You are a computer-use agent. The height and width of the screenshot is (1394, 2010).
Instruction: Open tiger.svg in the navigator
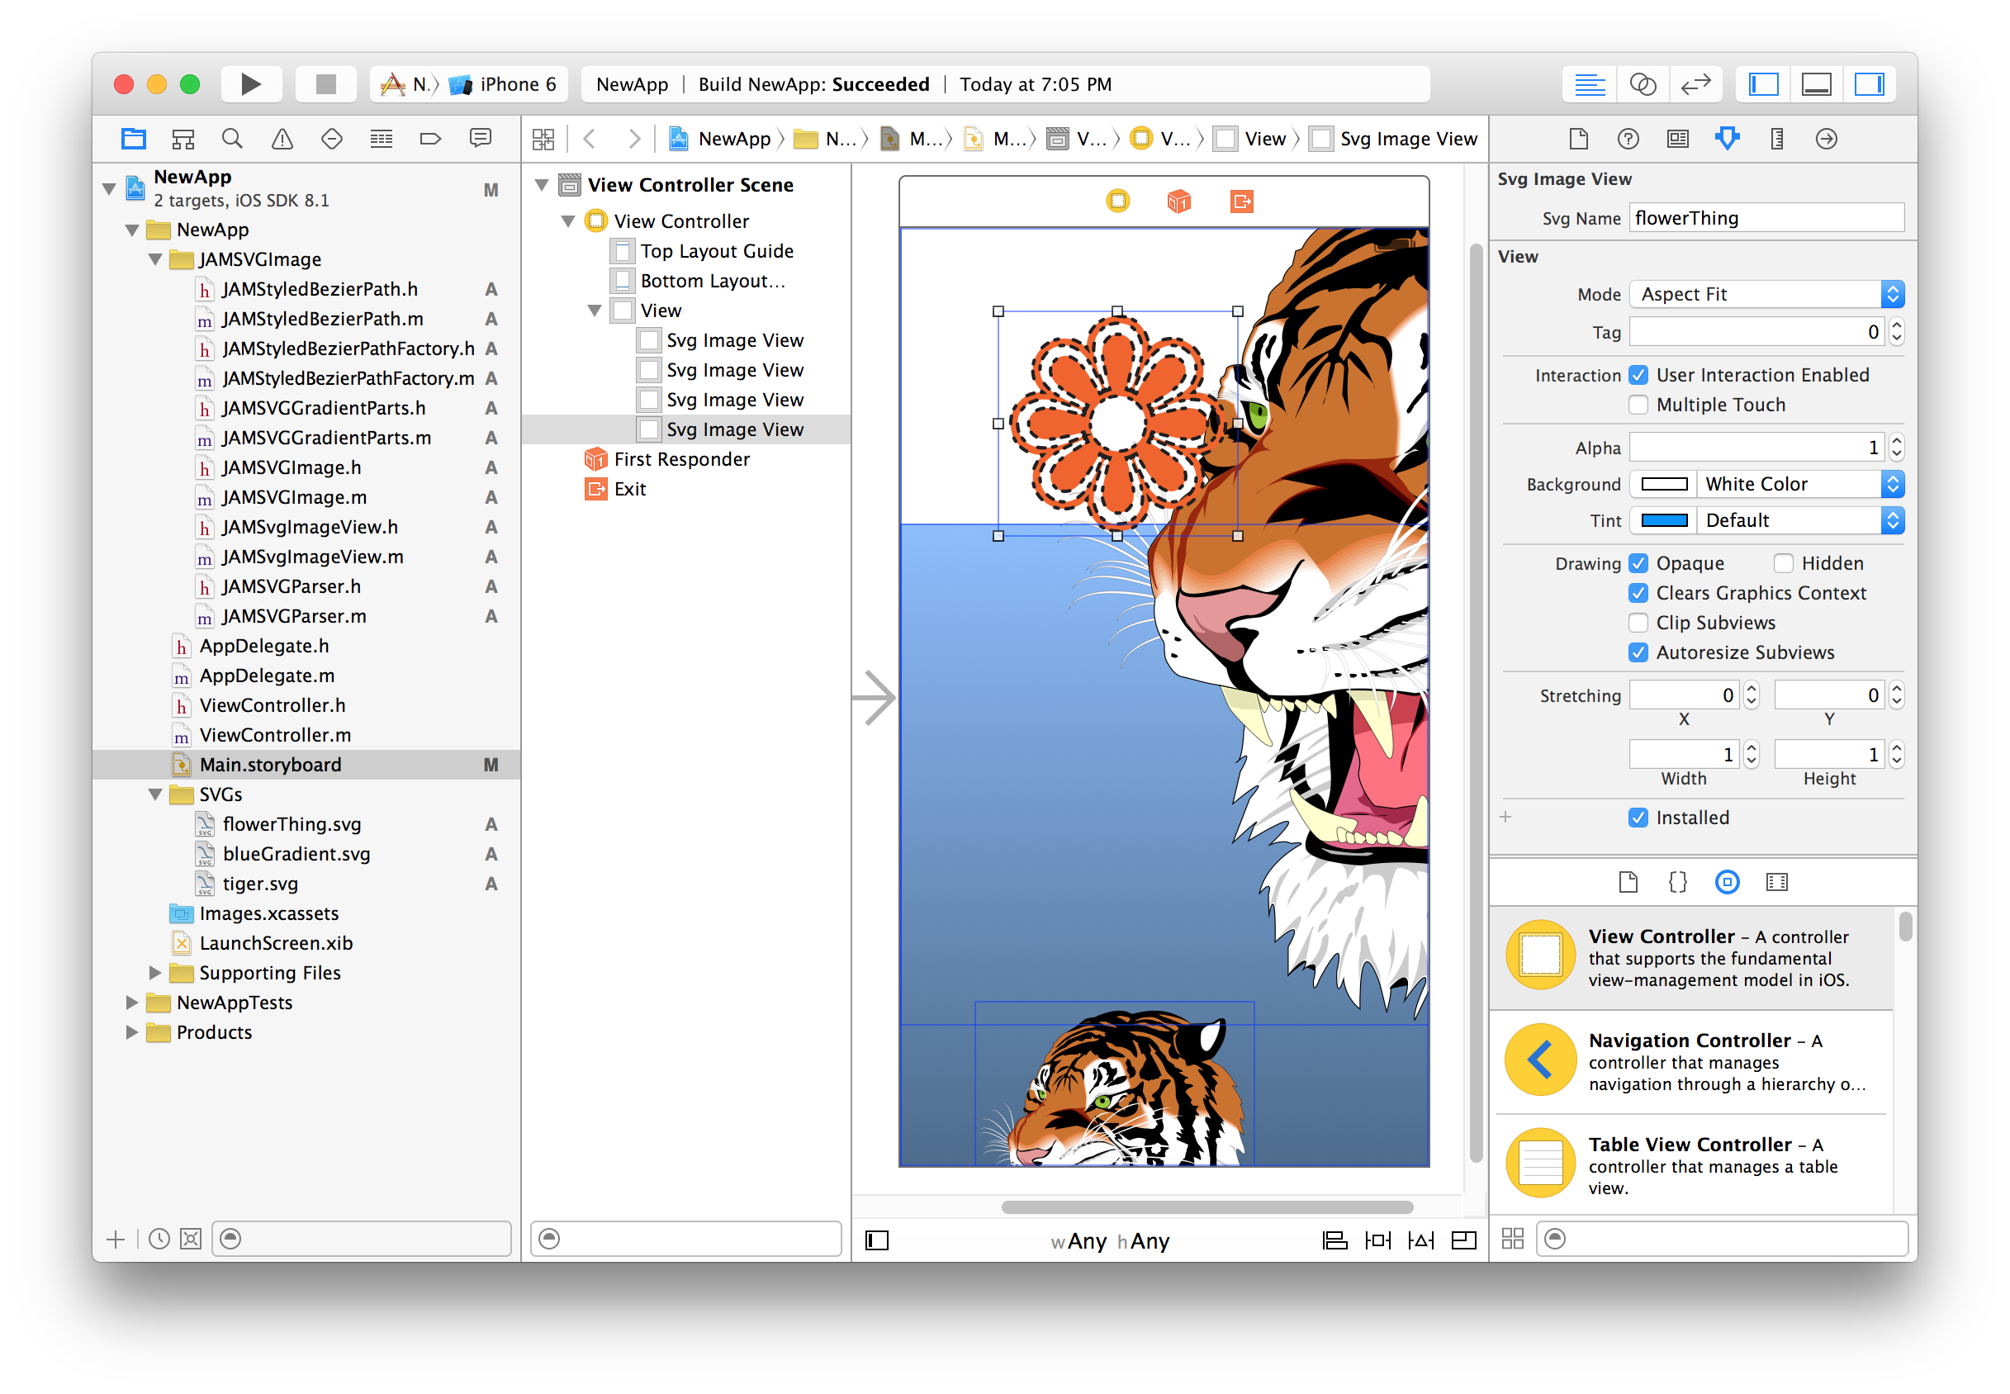259,884
